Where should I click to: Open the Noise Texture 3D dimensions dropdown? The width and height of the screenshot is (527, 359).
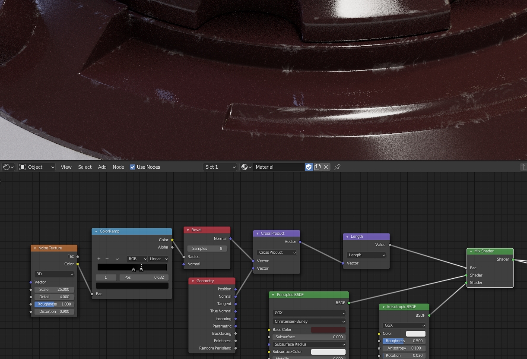click(54, 274)
